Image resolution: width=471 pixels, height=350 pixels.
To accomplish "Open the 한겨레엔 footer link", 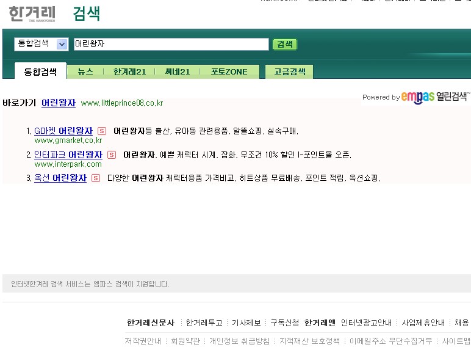I will click(320, 323).
